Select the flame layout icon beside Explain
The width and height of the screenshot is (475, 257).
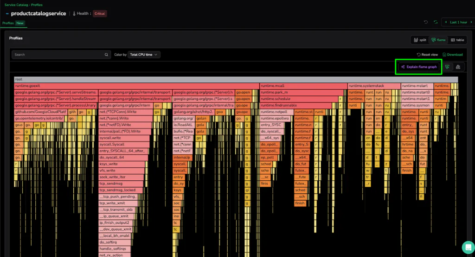(x=447, y=67)
